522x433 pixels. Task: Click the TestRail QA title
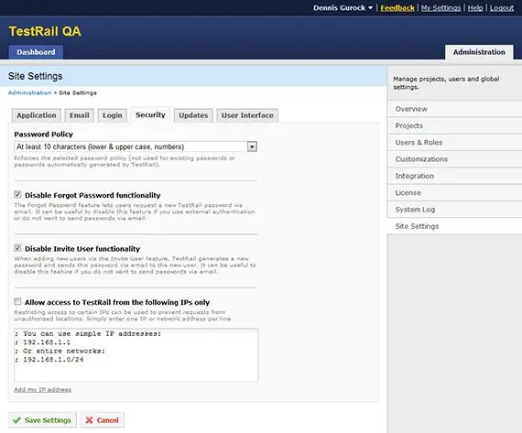pyautogui.click(x=45, y=31)
